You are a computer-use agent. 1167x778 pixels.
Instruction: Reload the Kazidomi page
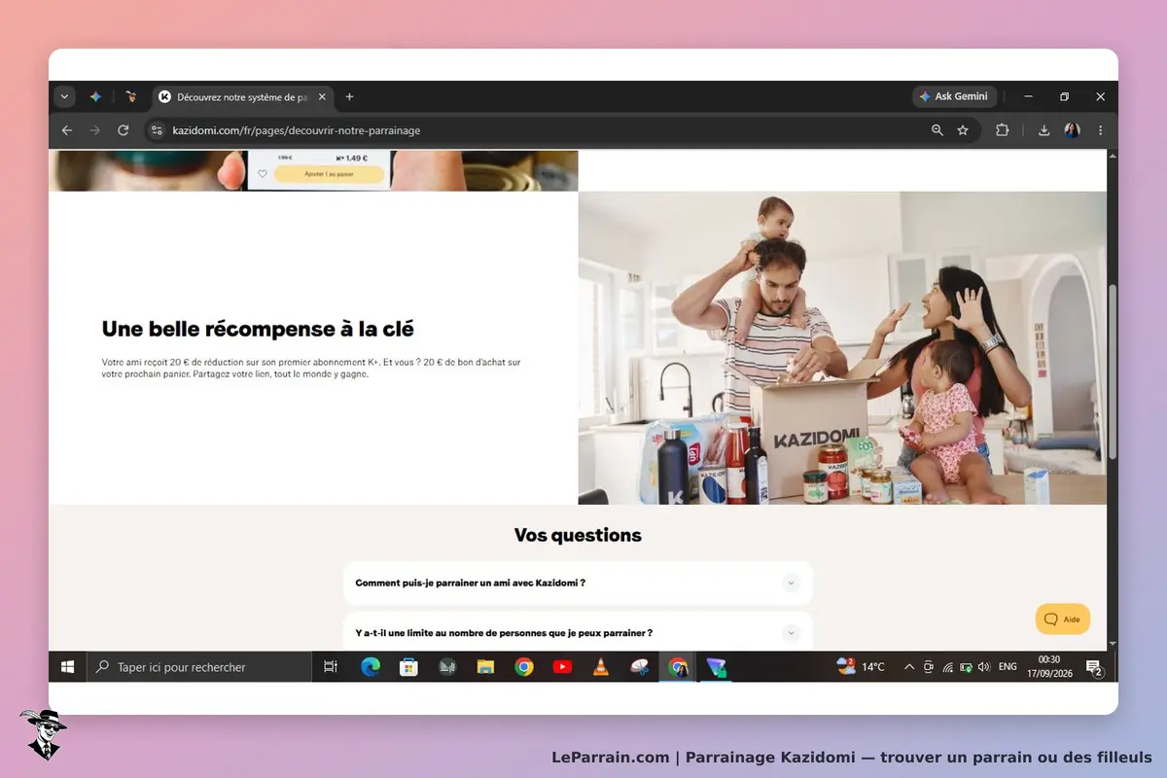(123, 130)
